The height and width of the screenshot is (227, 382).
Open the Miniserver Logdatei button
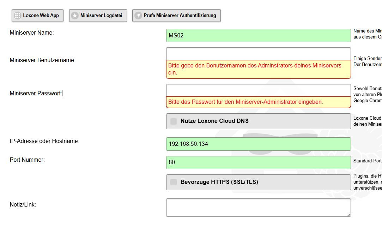pyautogui.click(x=98, y=16)
